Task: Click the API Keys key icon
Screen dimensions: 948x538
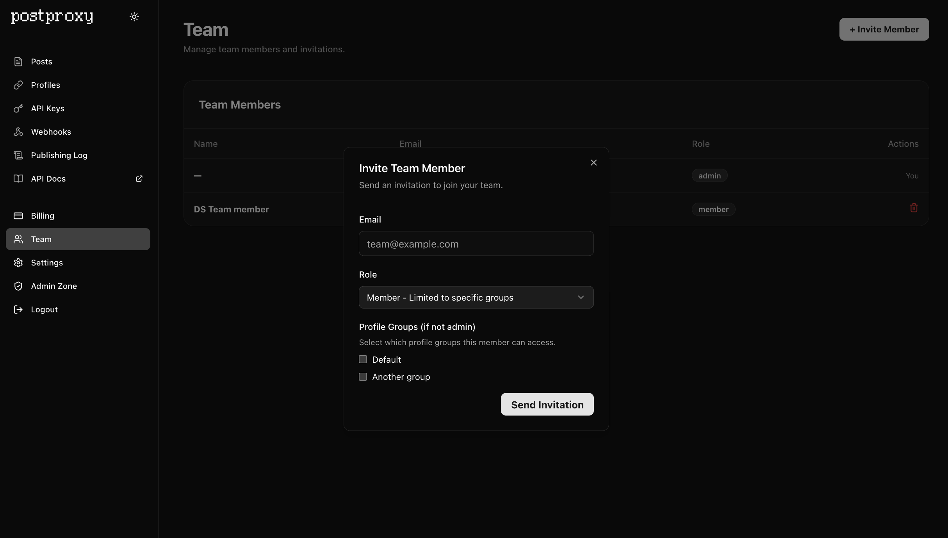Action: [x=18, y=109]
